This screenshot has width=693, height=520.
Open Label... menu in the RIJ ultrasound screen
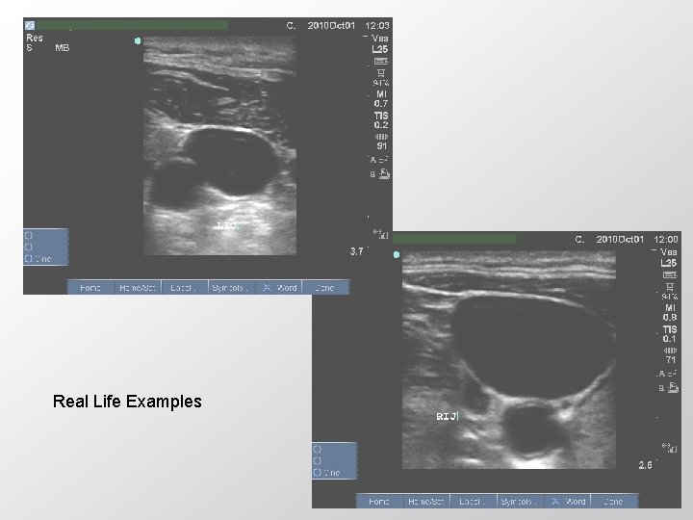pyautogui.click(x=473, y=502)
